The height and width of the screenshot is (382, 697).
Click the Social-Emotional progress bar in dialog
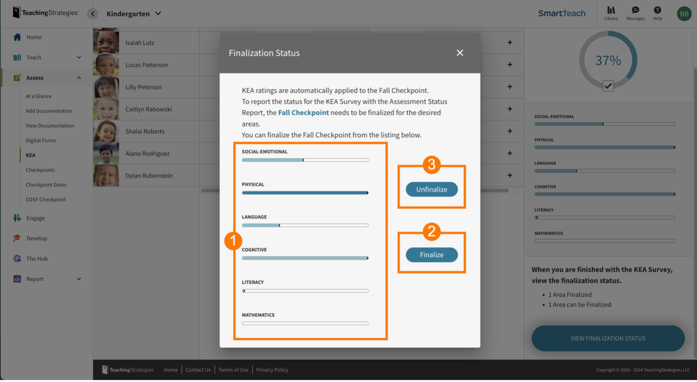[x=305, y=160]
